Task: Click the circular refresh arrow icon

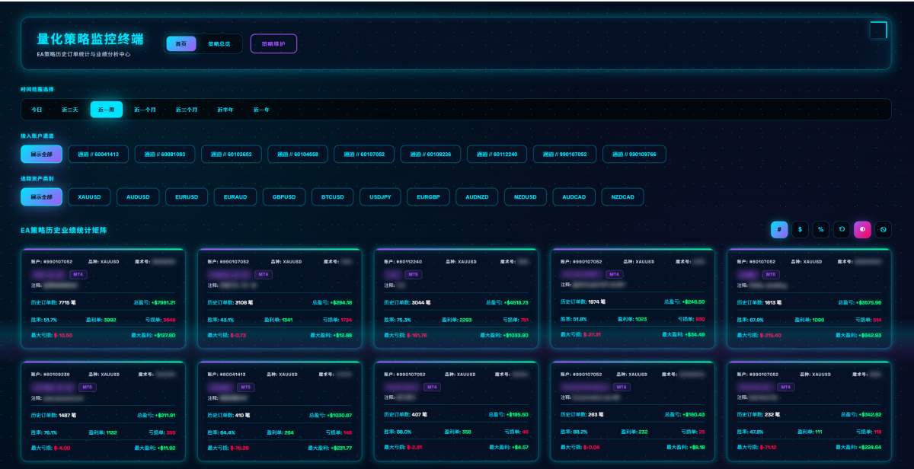Action: click(x=842, y=229)
